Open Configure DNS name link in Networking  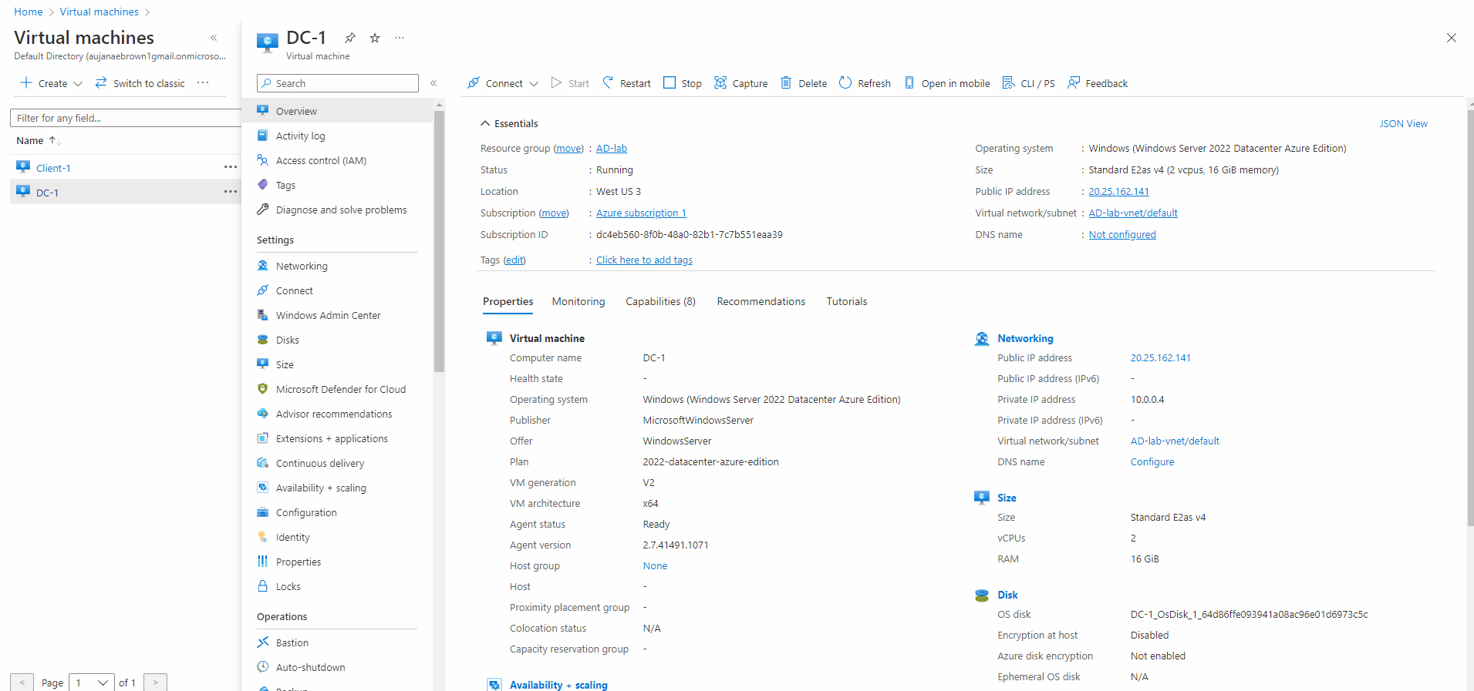pos(1152,462)
